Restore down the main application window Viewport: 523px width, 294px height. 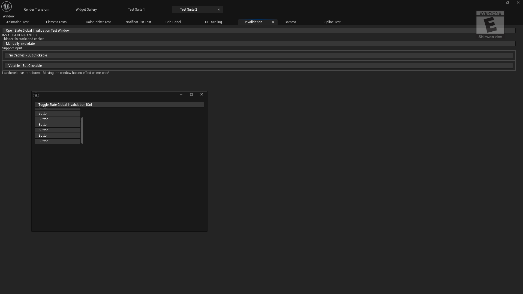pos(508,3)
